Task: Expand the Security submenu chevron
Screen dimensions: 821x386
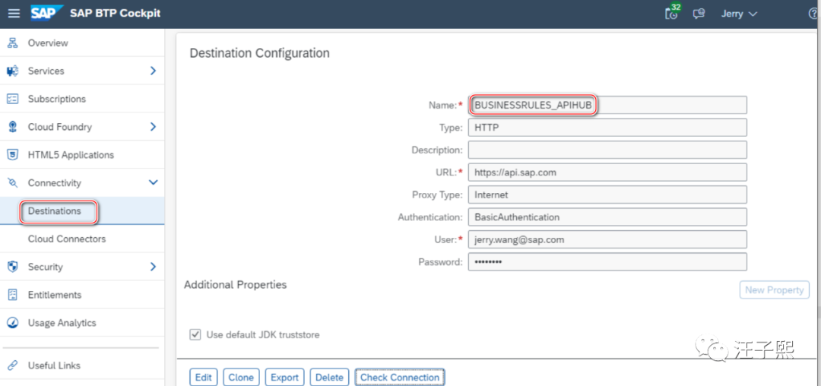Action: [153, 267]
